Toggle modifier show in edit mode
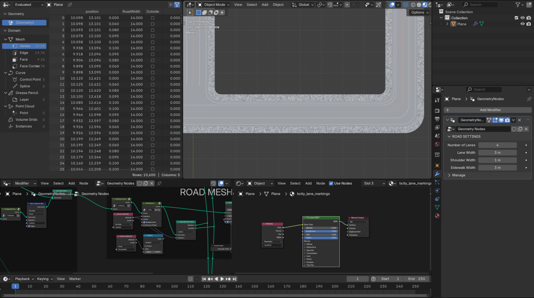The height and width of the screenshot is (298, 534). click(x=495, y=120)
